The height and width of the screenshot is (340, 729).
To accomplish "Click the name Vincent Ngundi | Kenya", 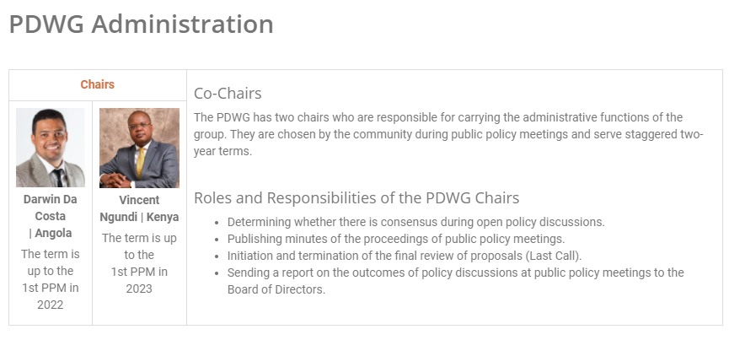I will click(x=139, y=208).
